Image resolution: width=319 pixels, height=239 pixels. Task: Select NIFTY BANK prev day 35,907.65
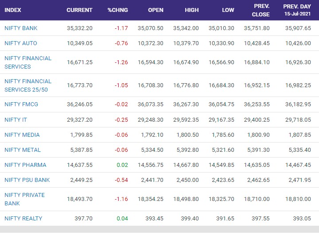point(298,28)
